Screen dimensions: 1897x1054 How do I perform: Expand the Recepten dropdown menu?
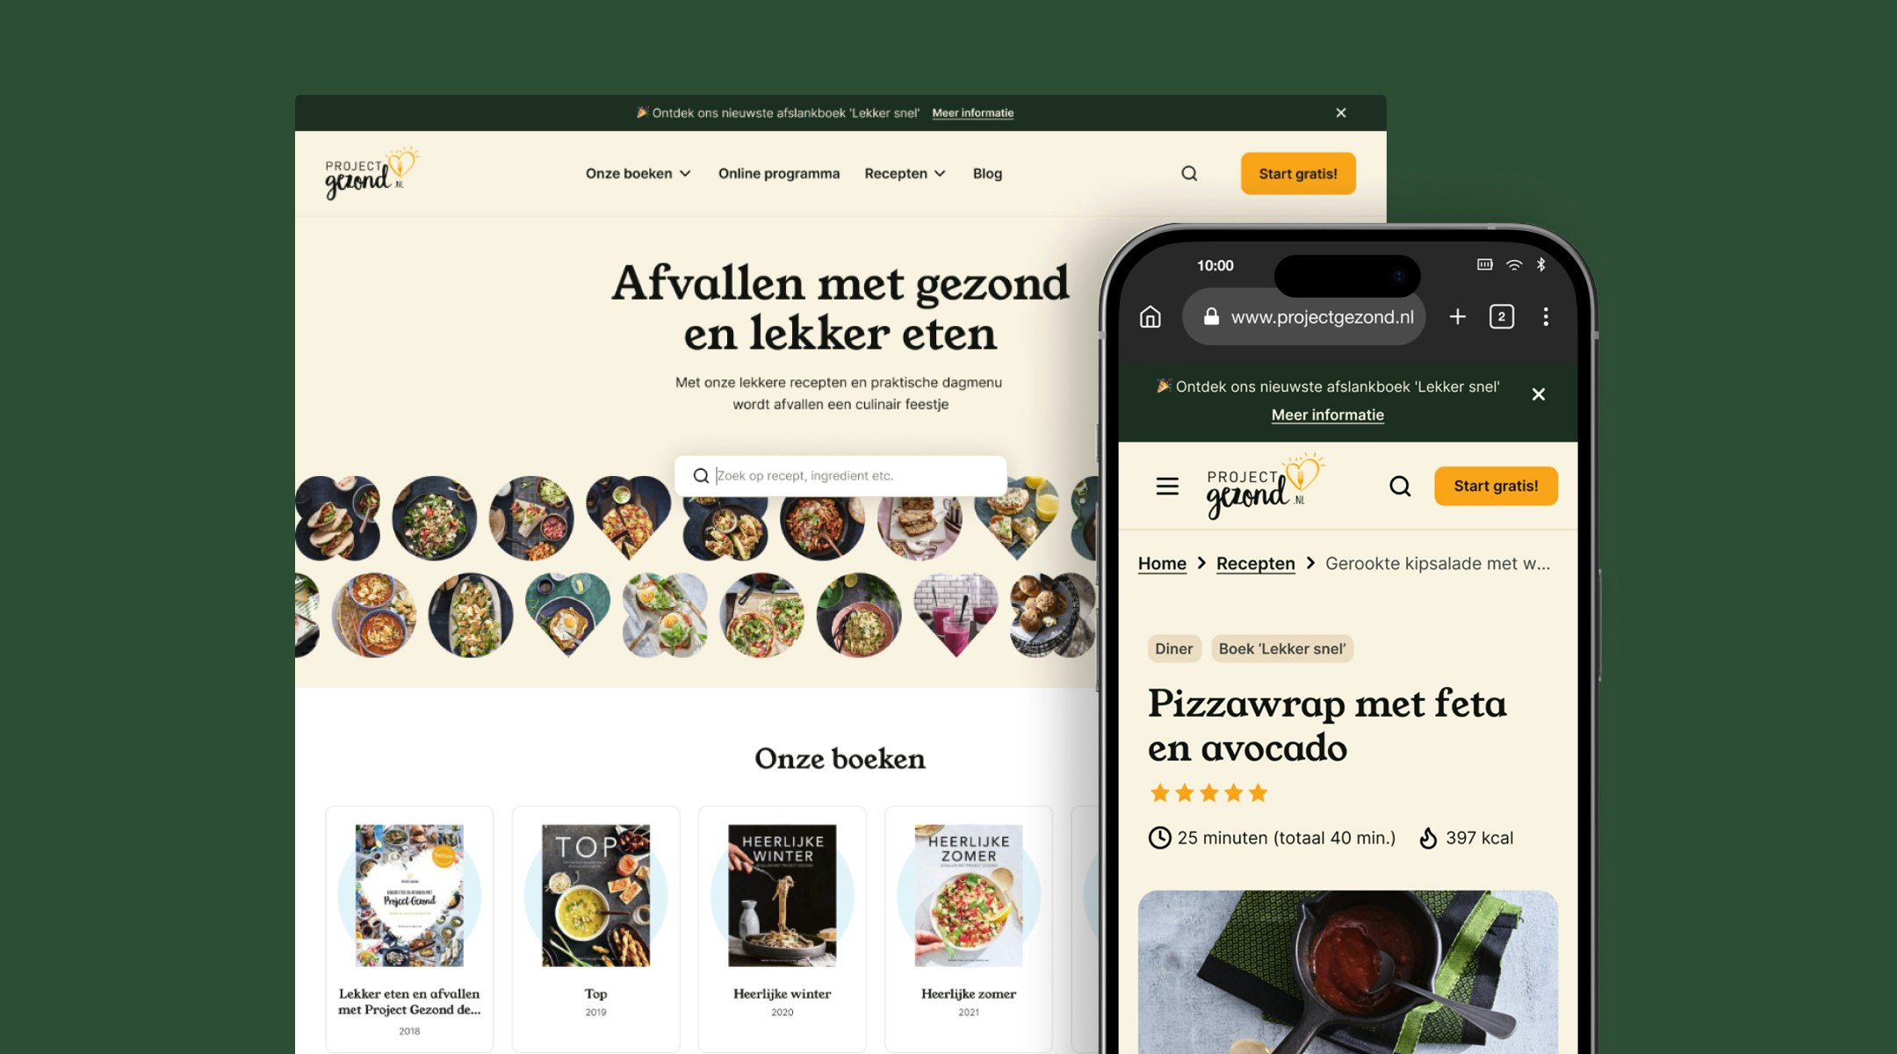coord(905,174)
